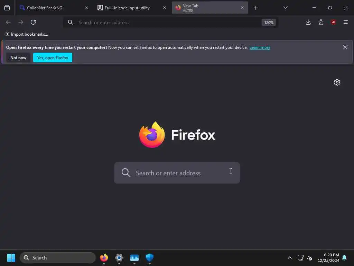Viewport: 354px width, 266px height.
Task: Open the Settings app taskbar icon
Action: 119,258
